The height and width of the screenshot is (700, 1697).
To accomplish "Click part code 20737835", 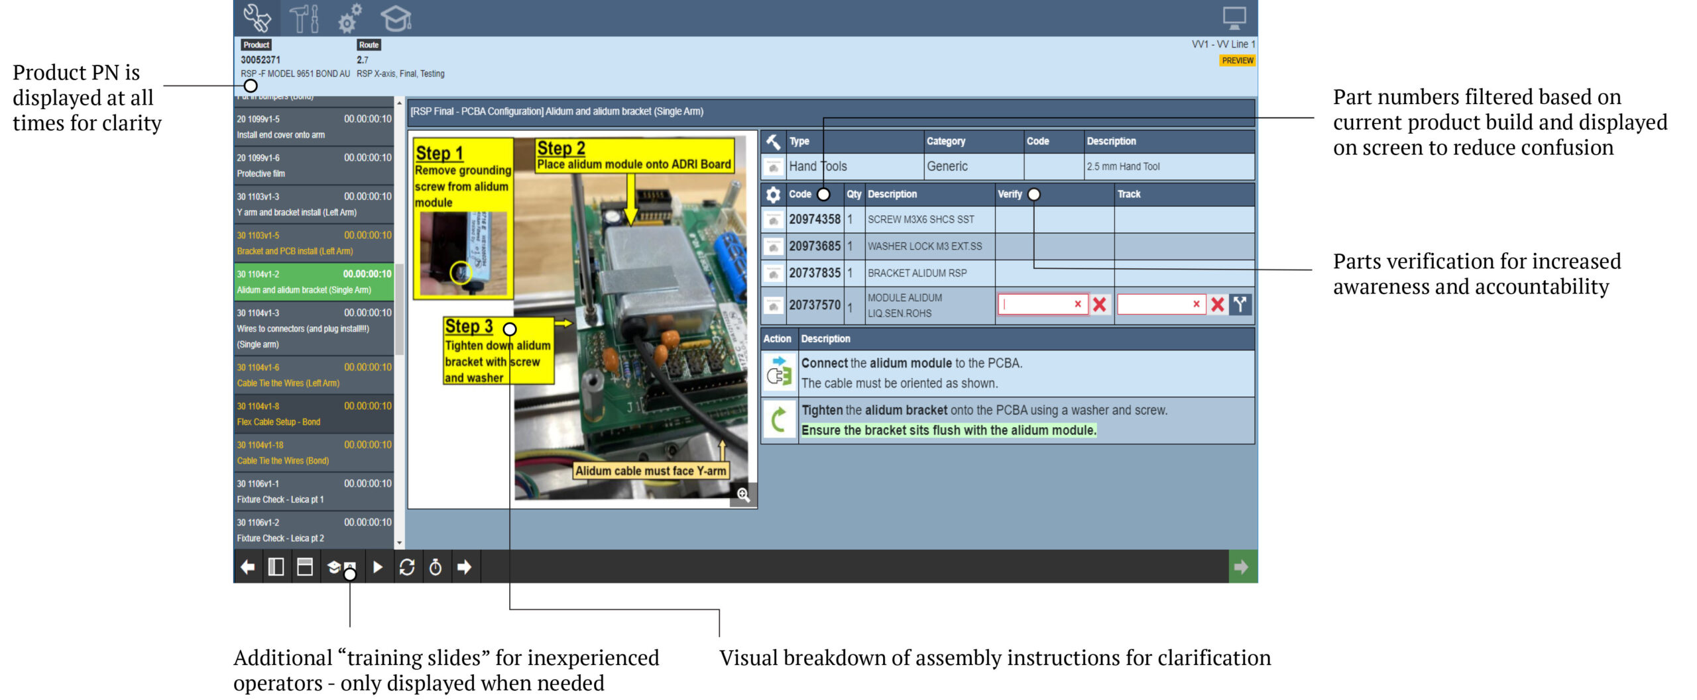I will [814, 273].
